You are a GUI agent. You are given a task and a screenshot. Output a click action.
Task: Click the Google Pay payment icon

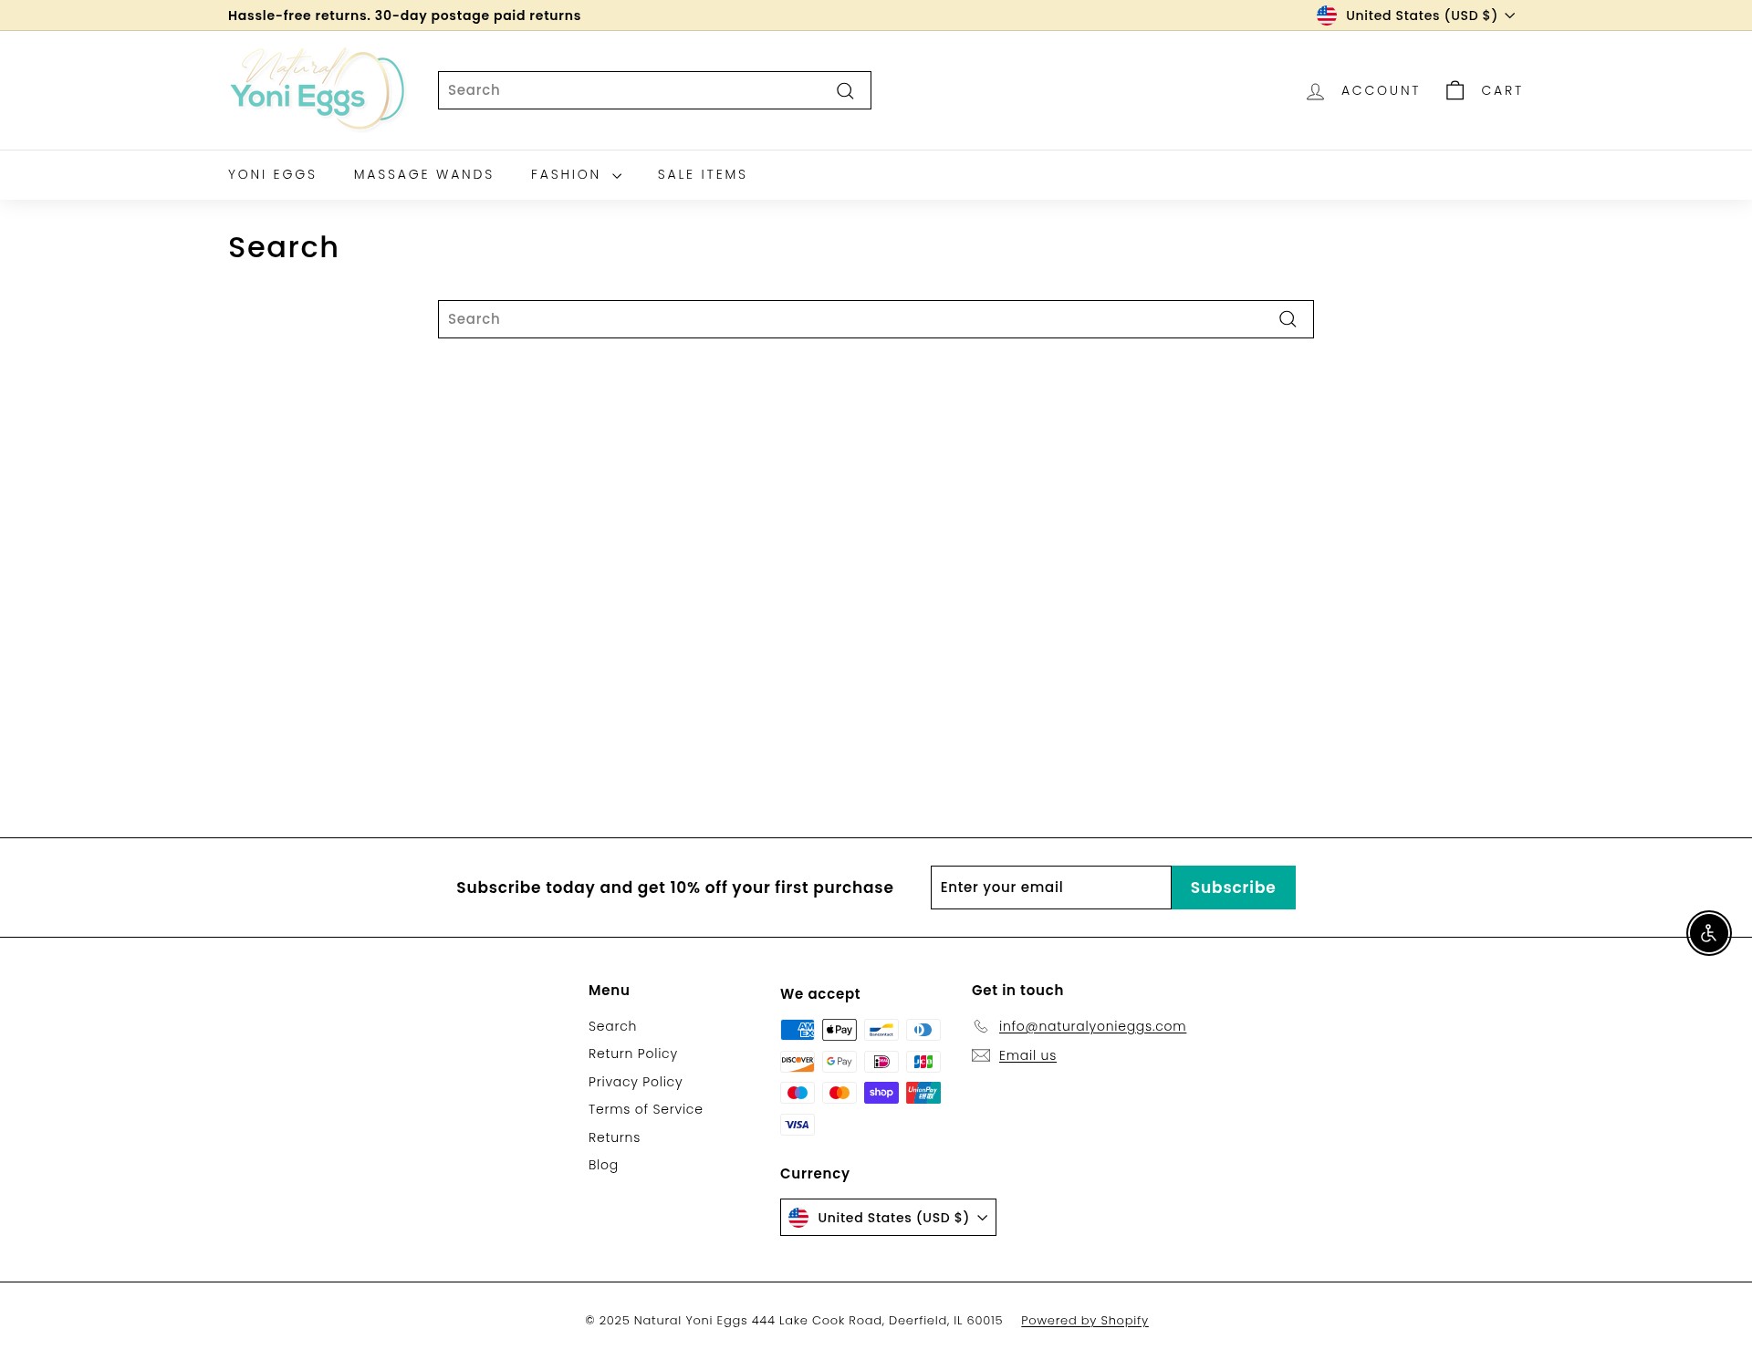pyautogui.click(x=839, y=1062)
